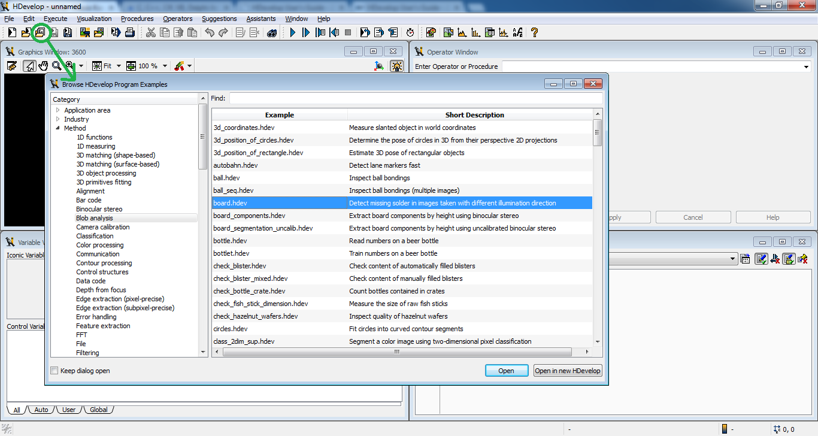Viewport: 818px width, 436px height.
Task: Click the Paste clipboard icon
Action: (192, 32)
